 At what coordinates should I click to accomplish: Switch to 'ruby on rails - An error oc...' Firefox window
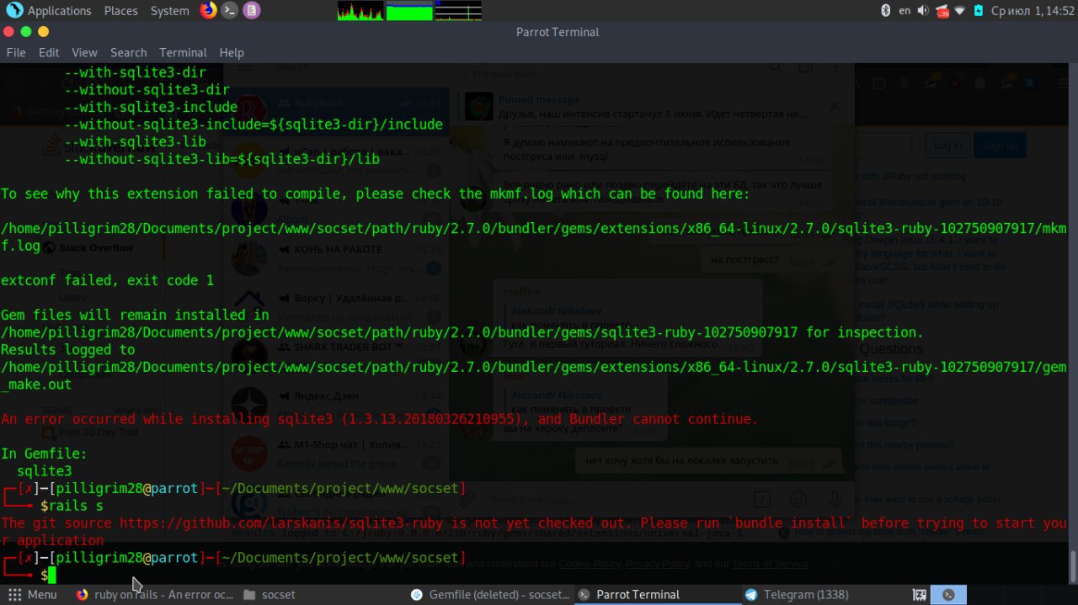pos(154,594)
